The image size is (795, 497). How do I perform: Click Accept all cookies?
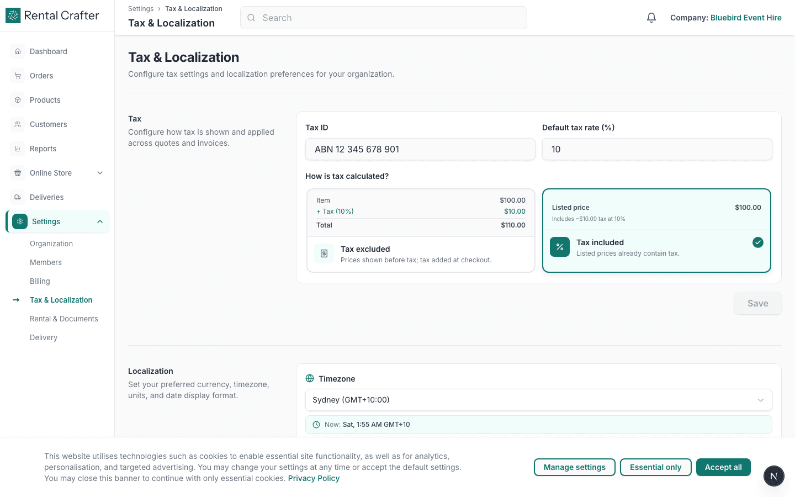tap(723, 467)
